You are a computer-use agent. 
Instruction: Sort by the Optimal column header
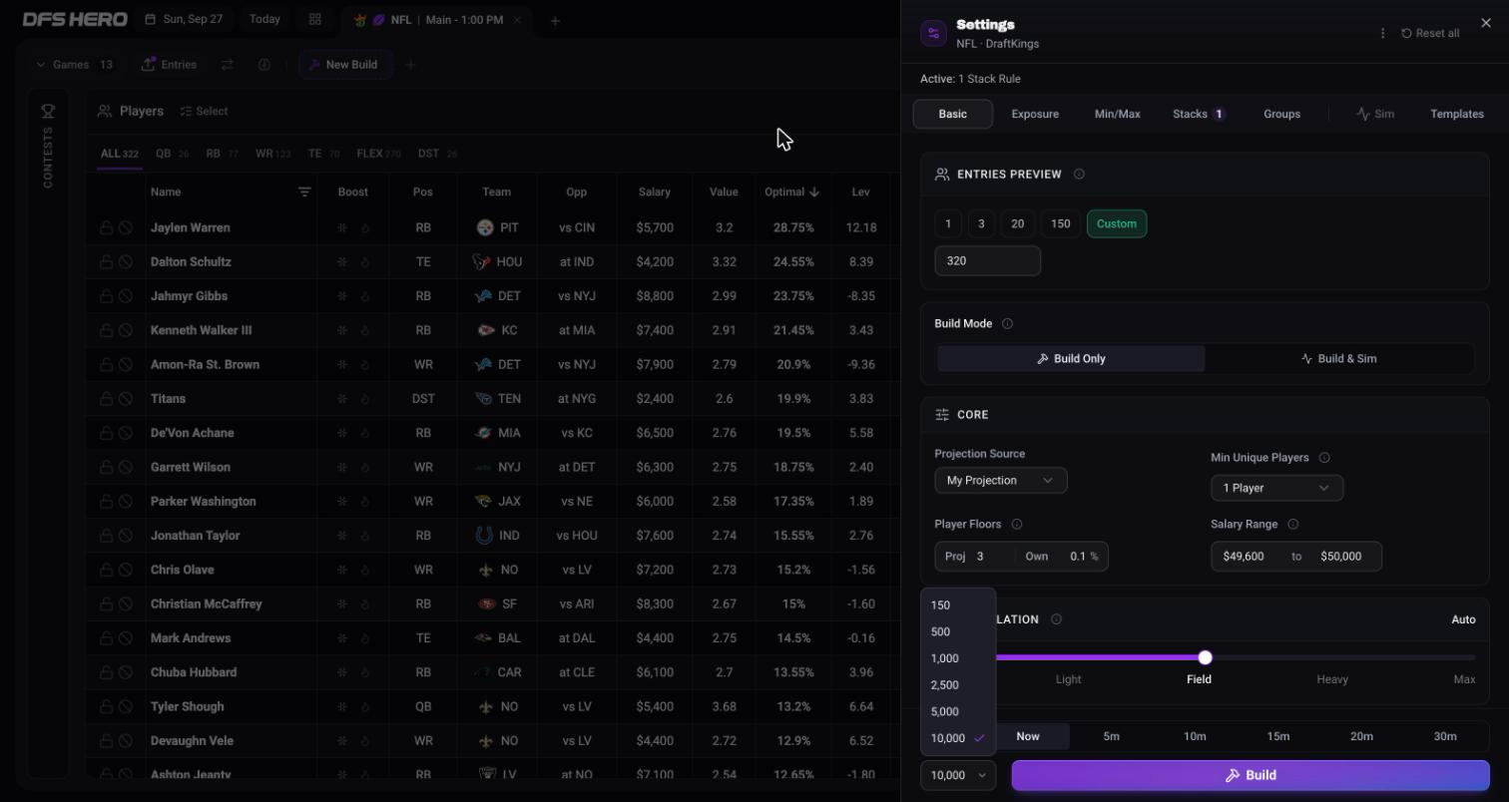click(x=792, y=192)
